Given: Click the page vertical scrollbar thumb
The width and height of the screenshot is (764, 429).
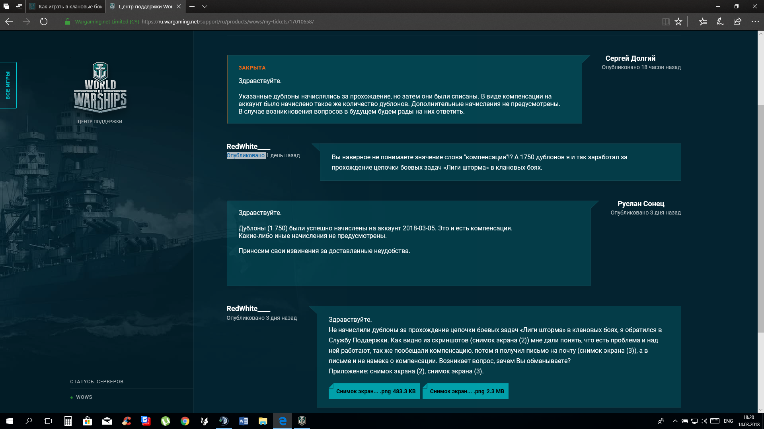Looking at the screenshot, I should (x=760, y=218).
